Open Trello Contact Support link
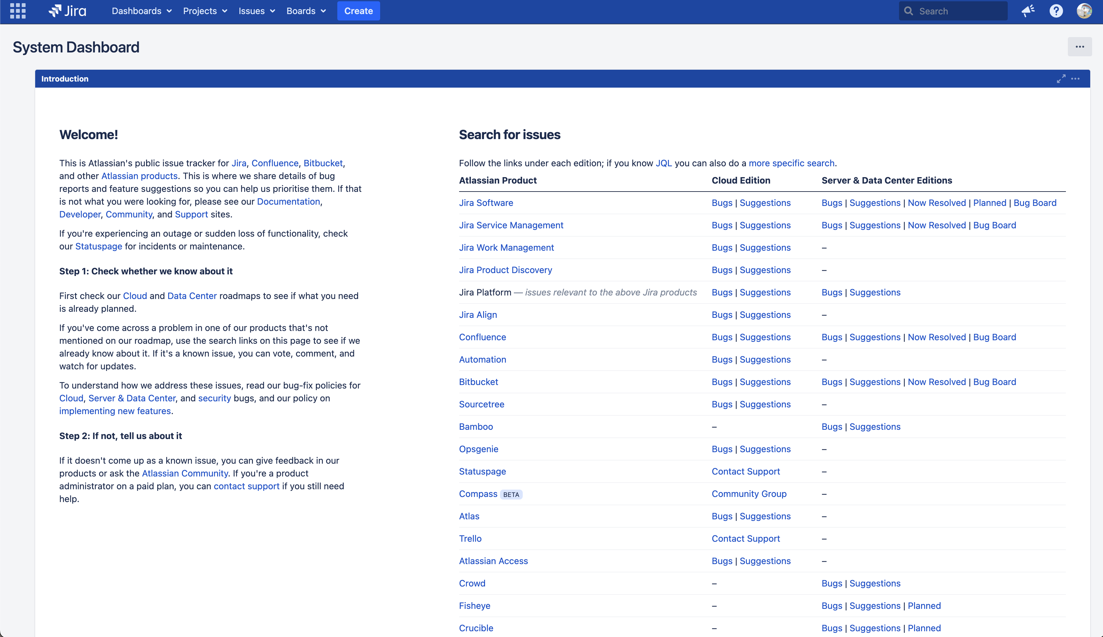Viewport: 1103px width, 637px height. (746, 539)
